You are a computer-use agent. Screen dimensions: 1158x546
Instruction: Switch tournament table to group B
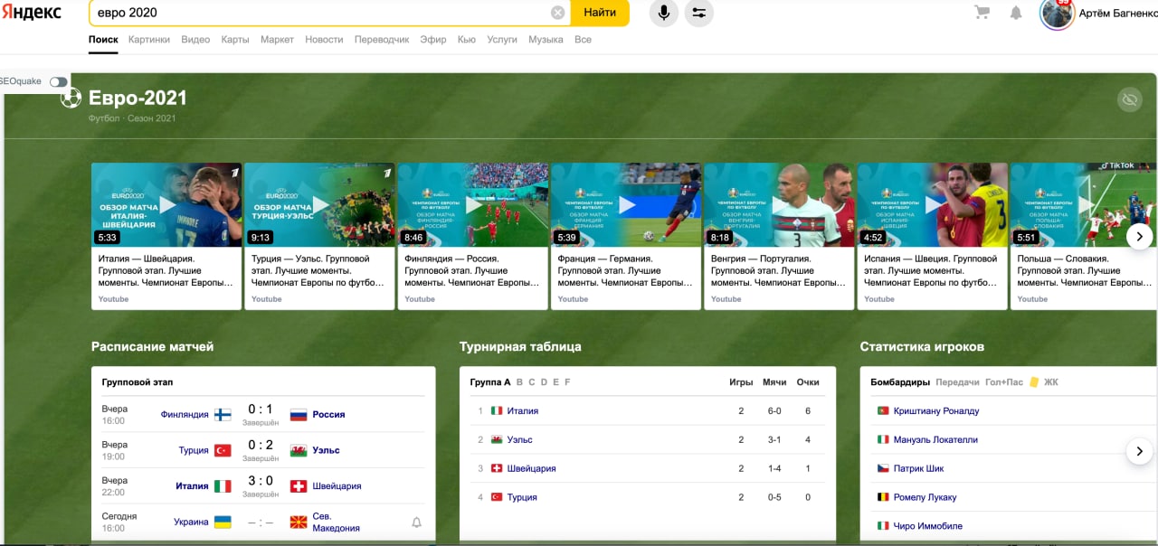point(519,382)
